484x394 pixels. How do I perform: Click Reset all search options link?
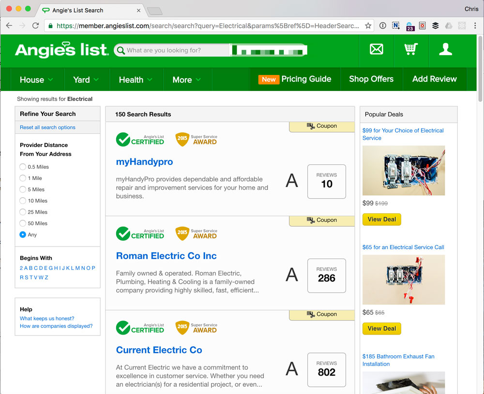(x=47, y=127)
